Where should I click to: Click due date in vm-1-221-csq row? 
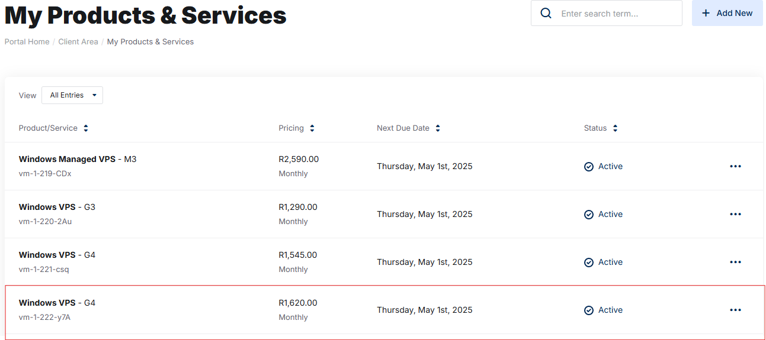coord(425,262)
